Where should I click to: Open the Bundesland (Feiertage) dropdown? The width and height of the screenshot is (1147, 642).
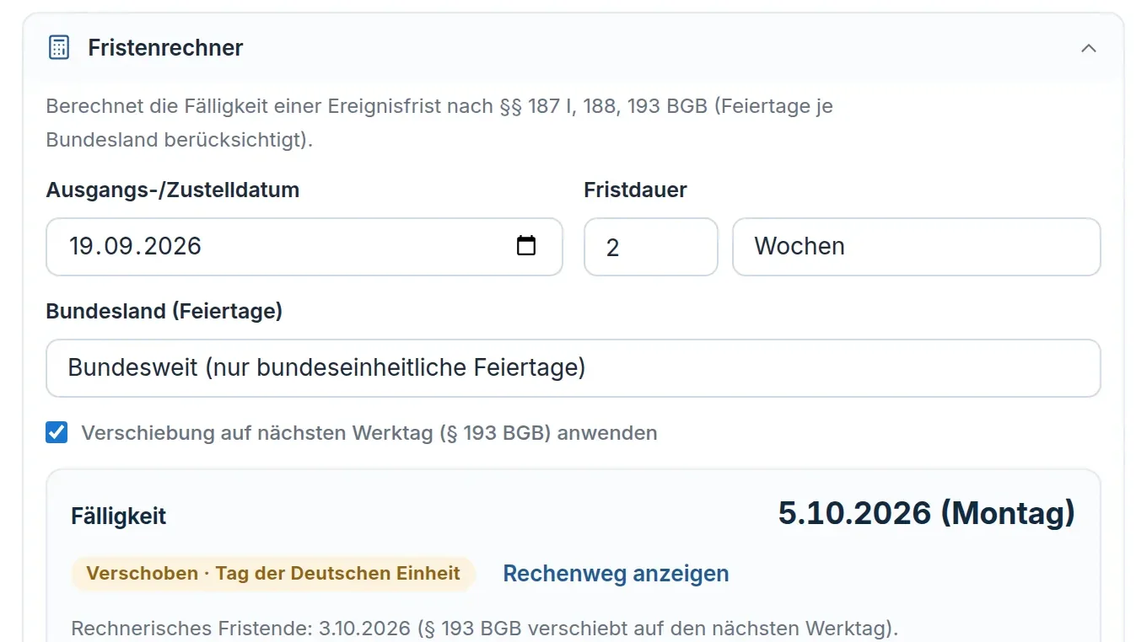point(573,368)
